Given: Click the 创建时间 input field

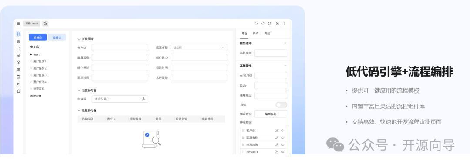Looking at the screenshot, I should [199, 67].
